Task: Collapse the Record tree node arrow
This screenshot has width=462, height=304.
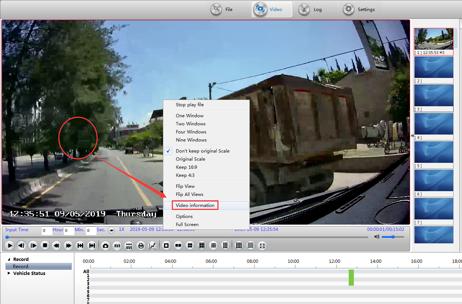Action: pos(9,260)
